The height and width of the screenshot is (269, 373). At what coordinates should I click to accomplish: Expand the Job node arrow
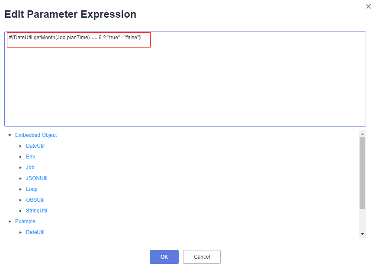[x=20, y=168]
